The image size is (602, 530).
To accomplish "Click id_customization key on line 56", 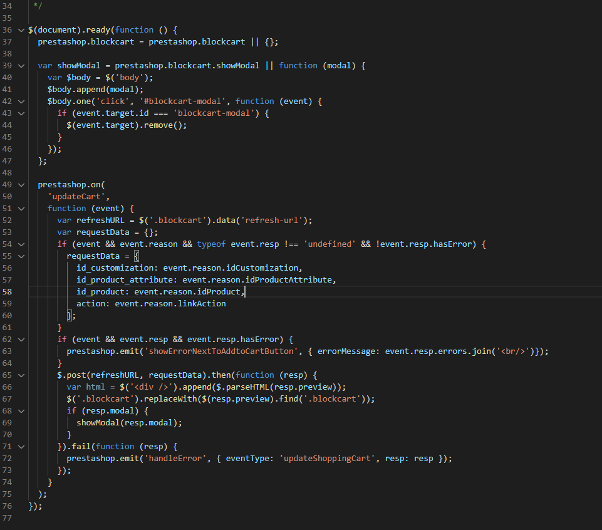I will [x=115, y=268].
